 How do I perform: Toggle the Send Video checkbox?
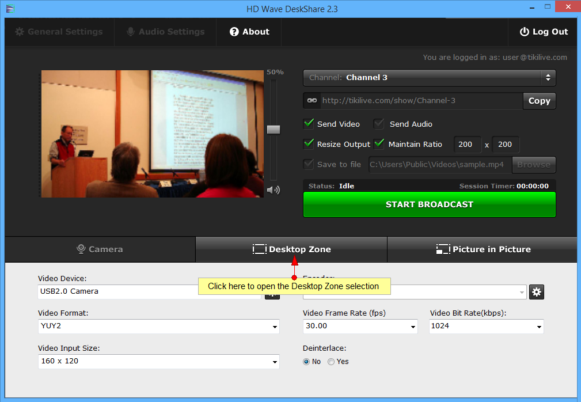[309, 124]
